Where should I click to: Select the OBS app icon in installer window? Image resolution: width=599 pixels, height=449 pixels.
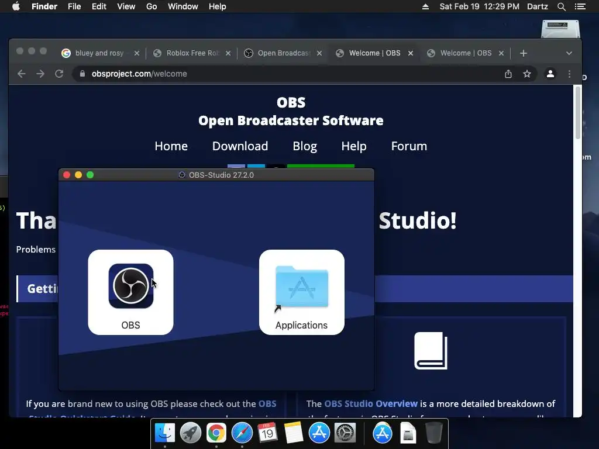click(130, 286)
